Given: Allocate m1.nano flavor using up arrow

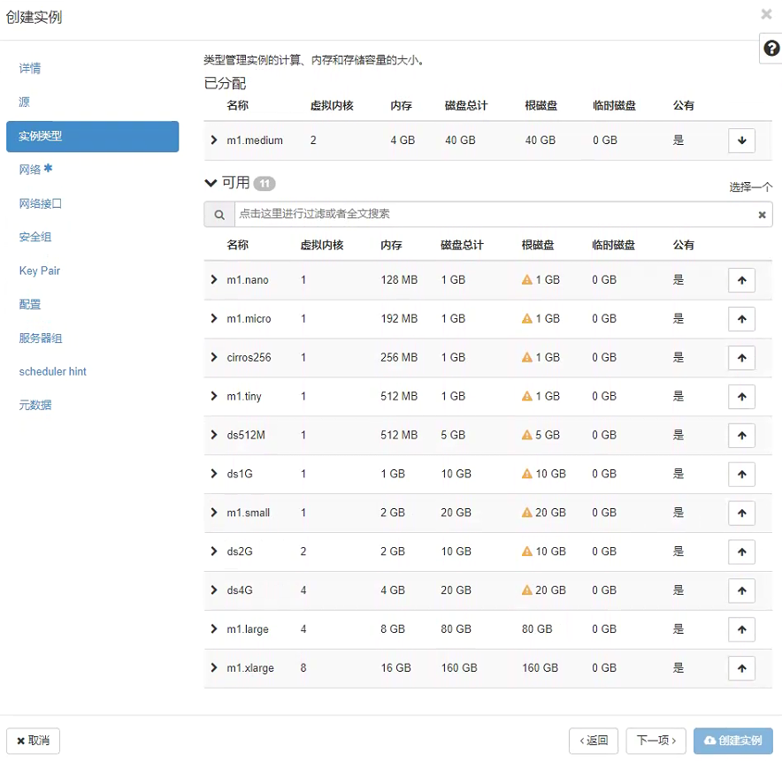Looking at the screenshot, I should coord(741,280).
